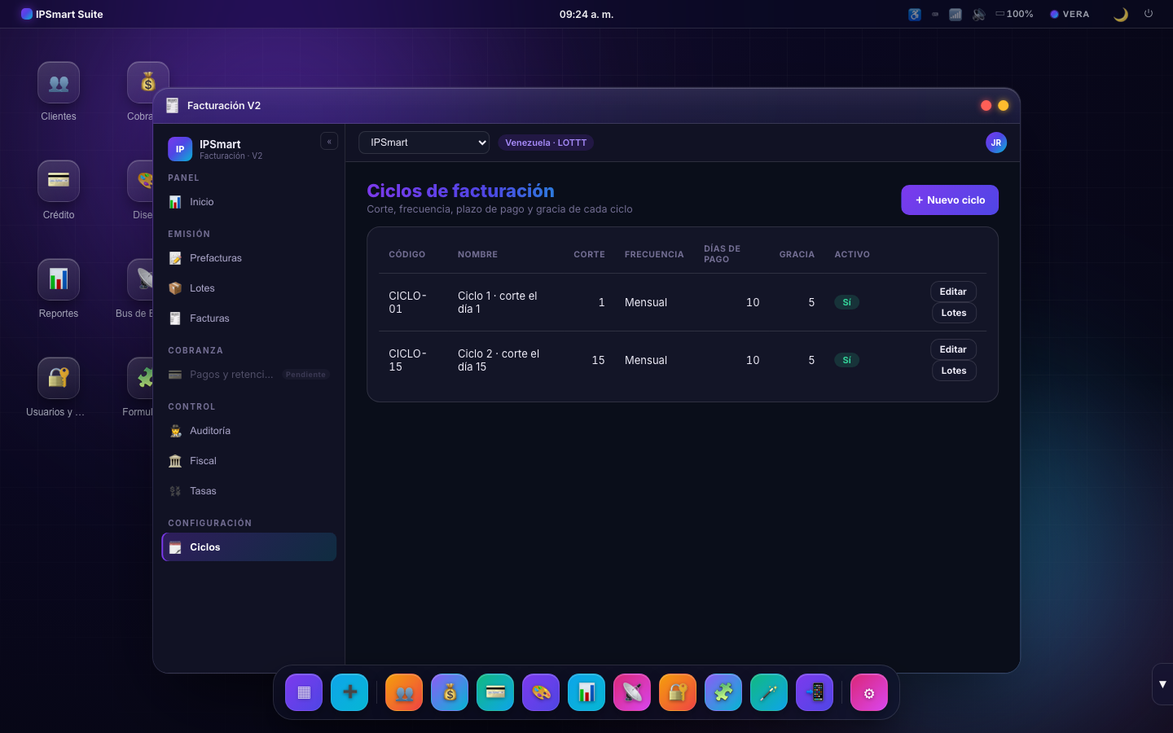
Task: Click Lotes for CICLO-15
Action: tap(954, 371)
